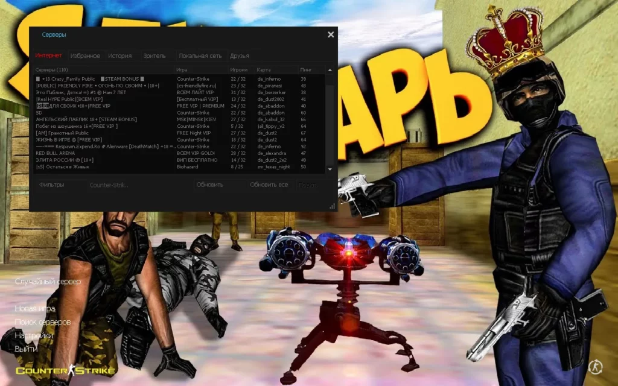Click the FREE Night VIP game cell
The width and height of the screenshot is (618, 386).
coord(194,133)
